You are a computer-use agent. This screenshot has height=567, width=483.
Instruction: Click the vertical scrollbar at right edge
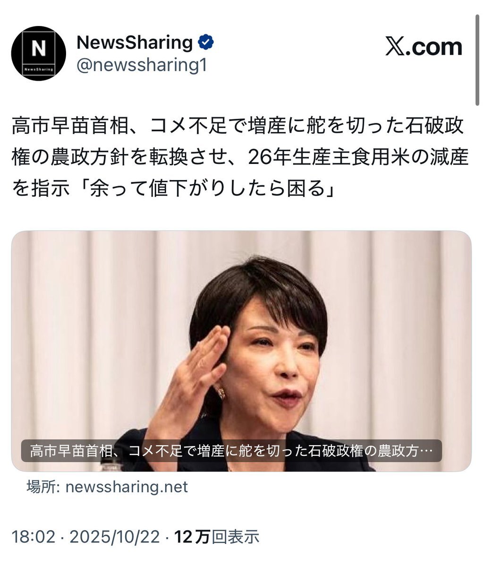(x=477, y=52)
